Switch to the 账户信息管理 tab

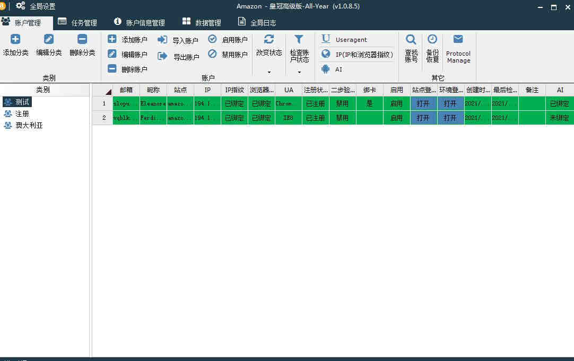tap(140, 23)
